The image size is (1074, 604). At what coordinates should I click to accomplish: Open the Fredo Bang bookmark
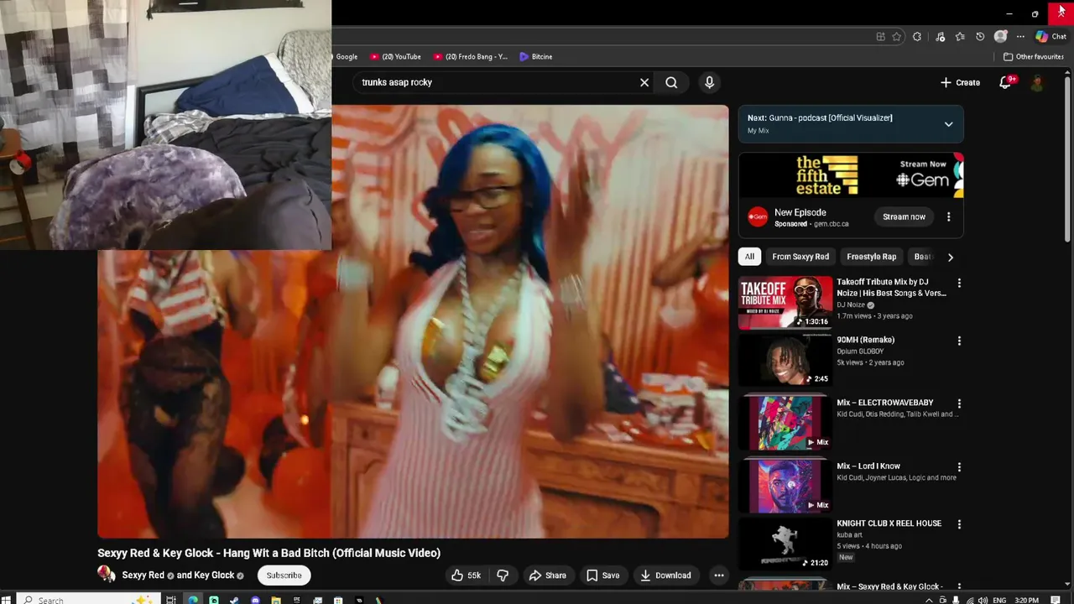[471, 57]
